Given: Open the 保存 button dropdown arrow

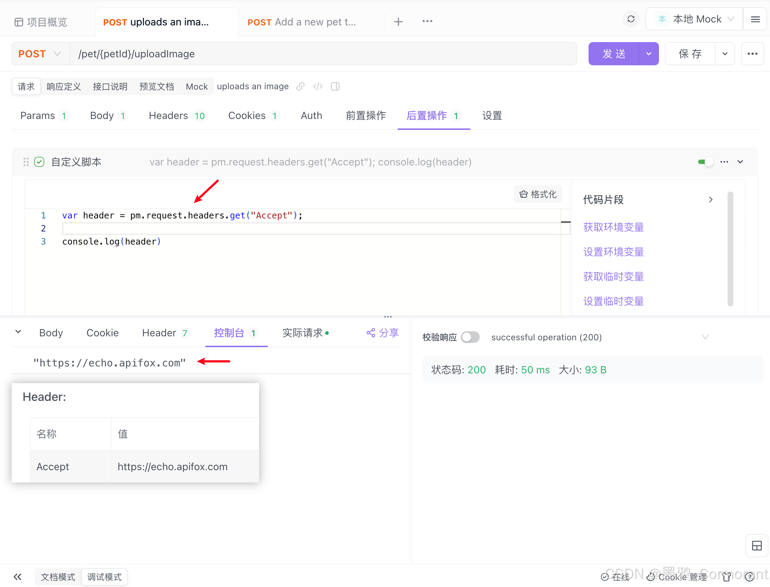Looking at the screenshot, I should [x=725, y=54].
